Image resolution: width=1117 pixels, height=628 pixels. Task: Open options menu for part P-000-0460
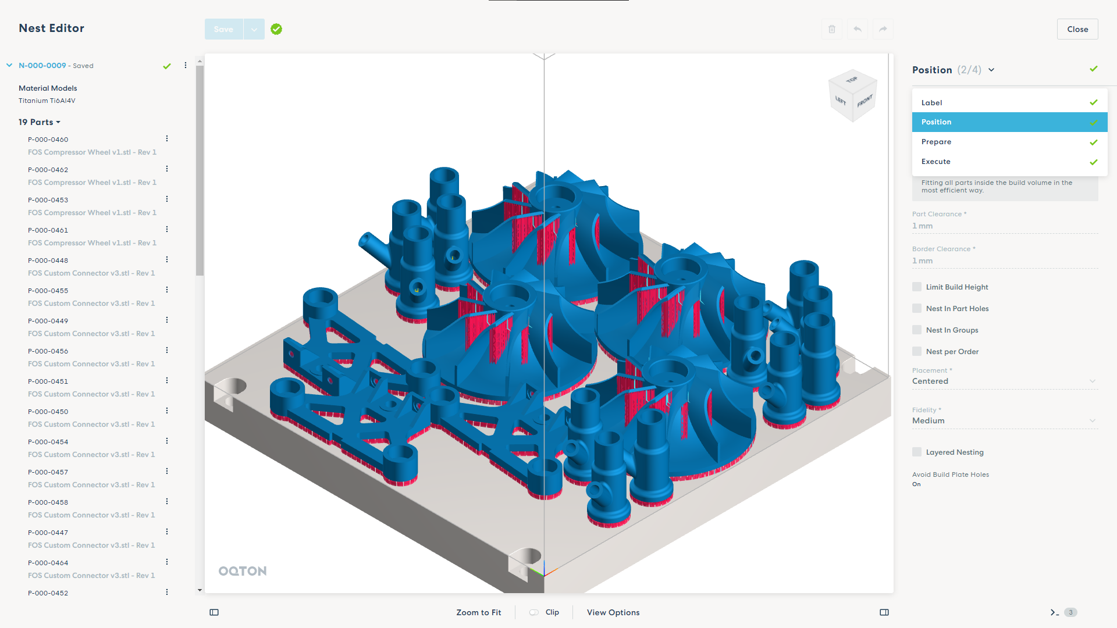[167, 138]
